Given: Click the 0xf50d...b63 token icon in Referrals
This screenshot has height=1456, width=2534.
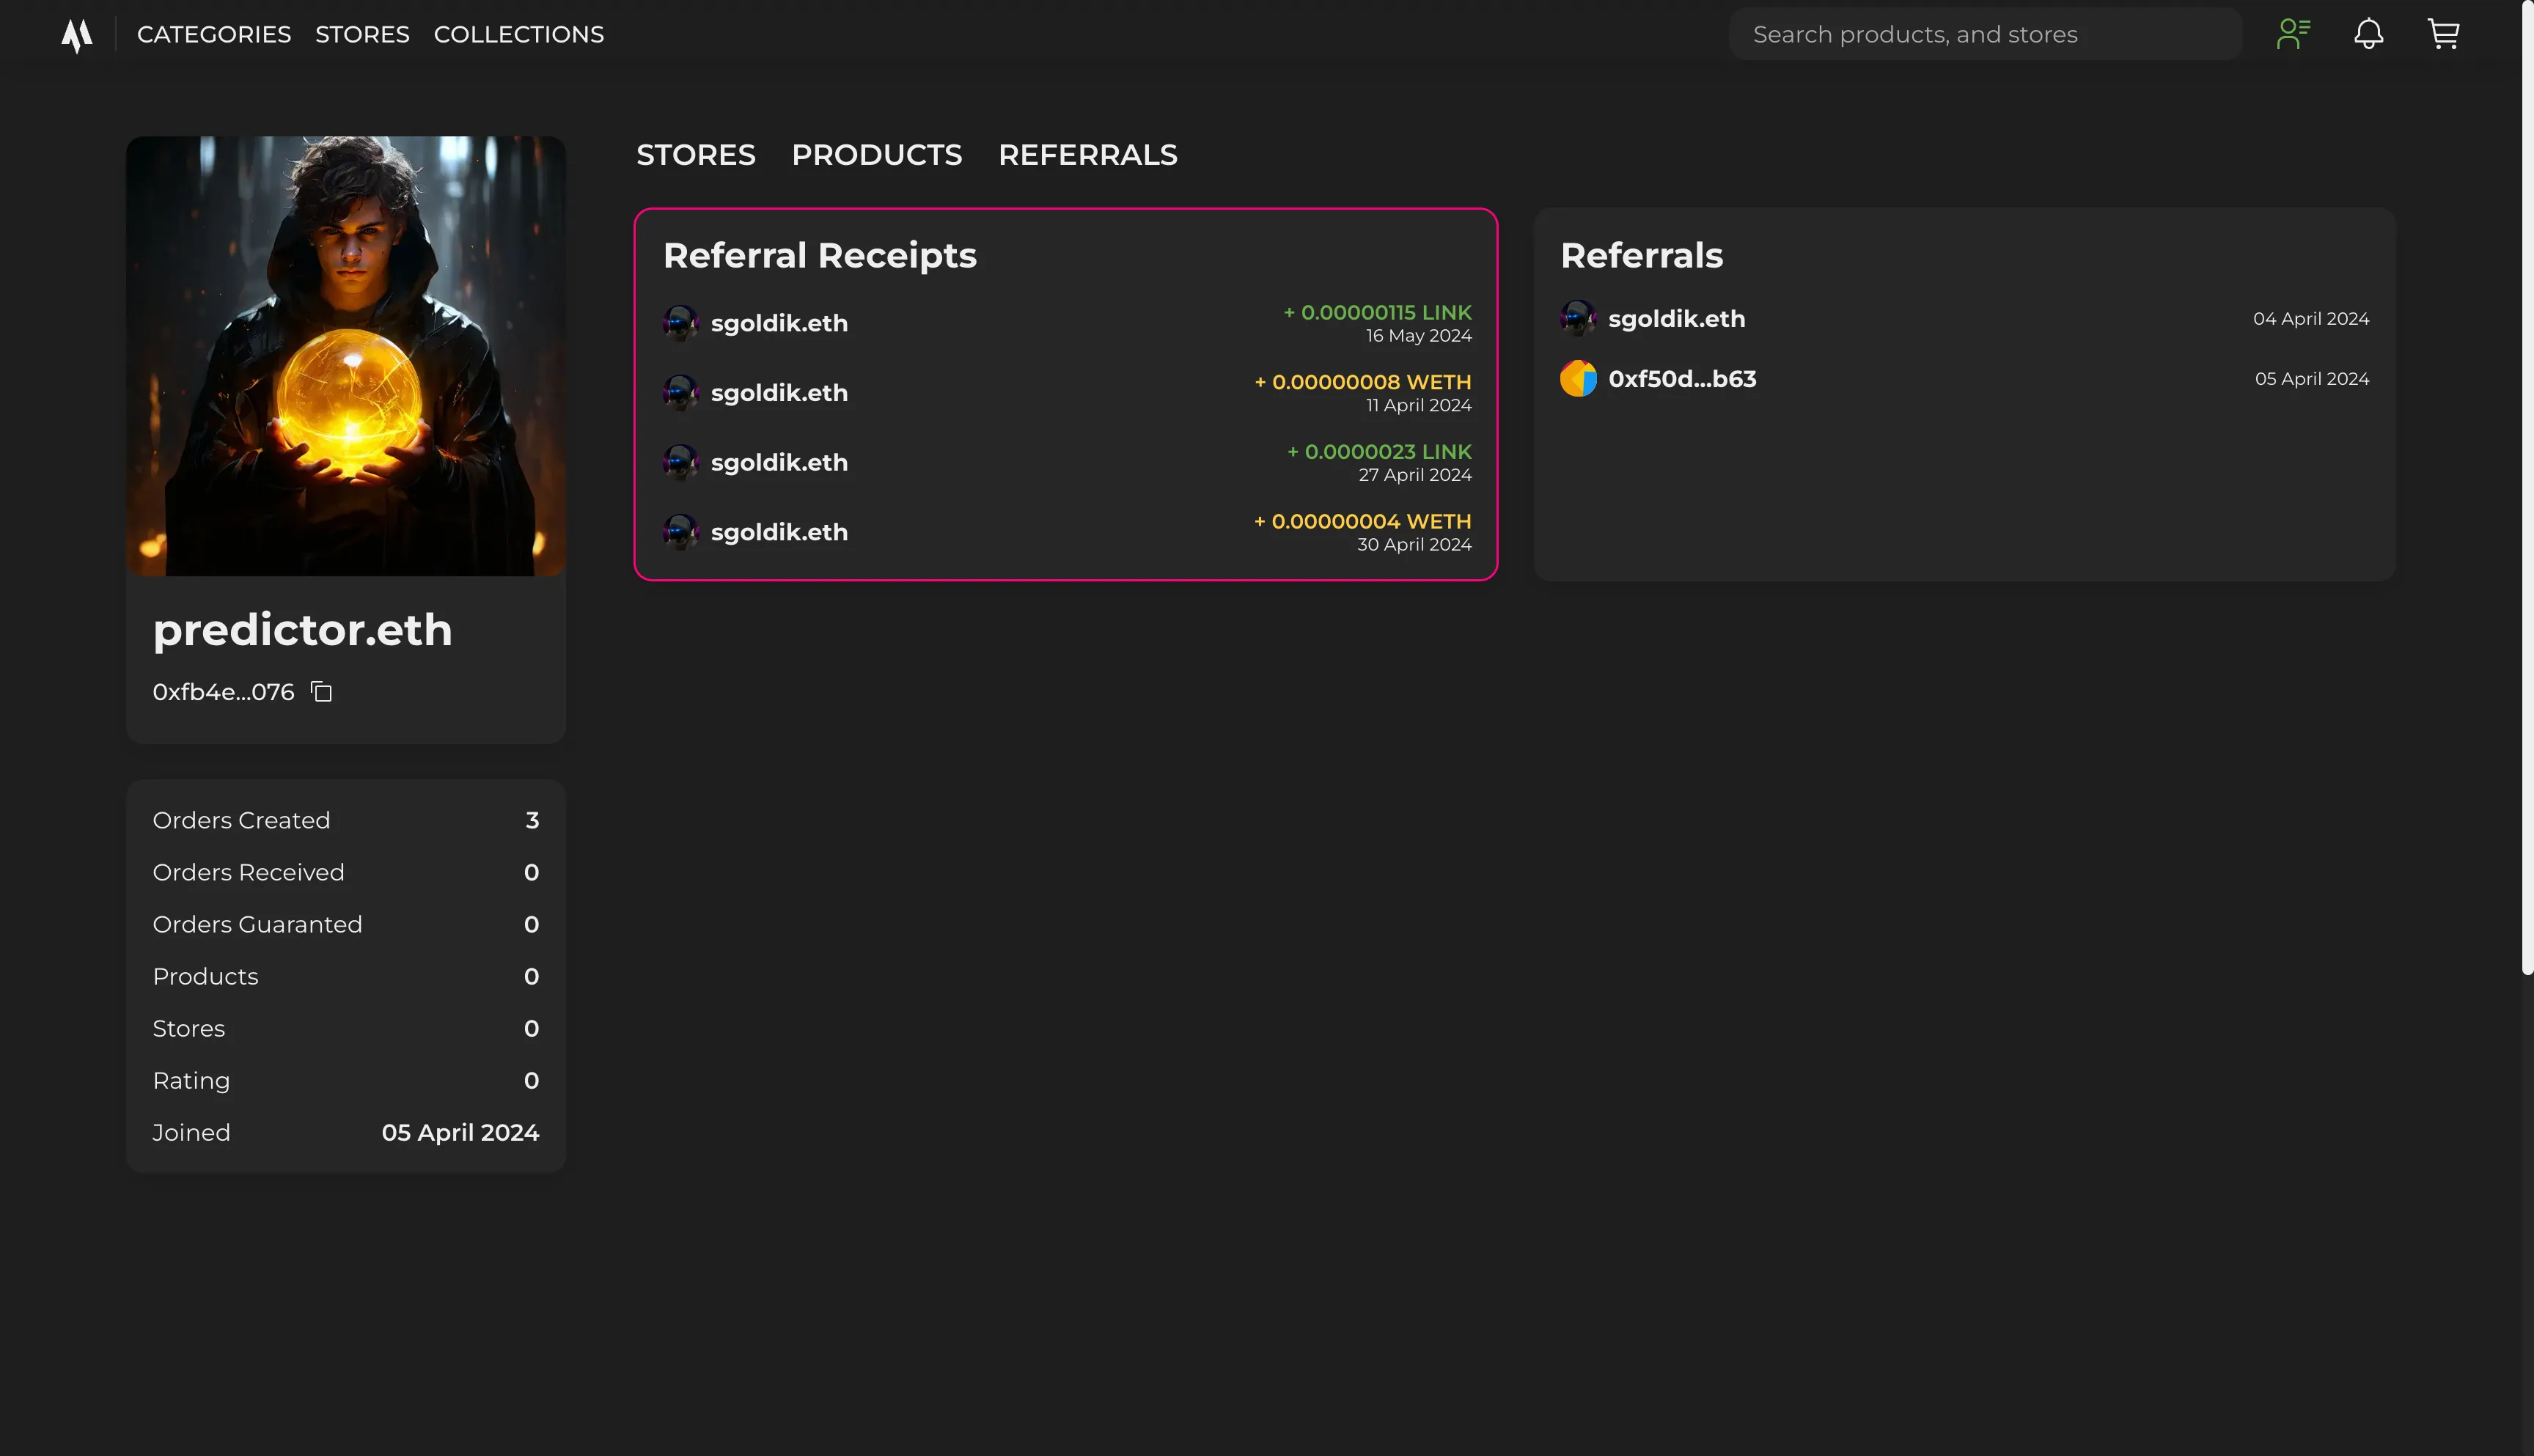Looking at the screenshot, I should 1577,379.
